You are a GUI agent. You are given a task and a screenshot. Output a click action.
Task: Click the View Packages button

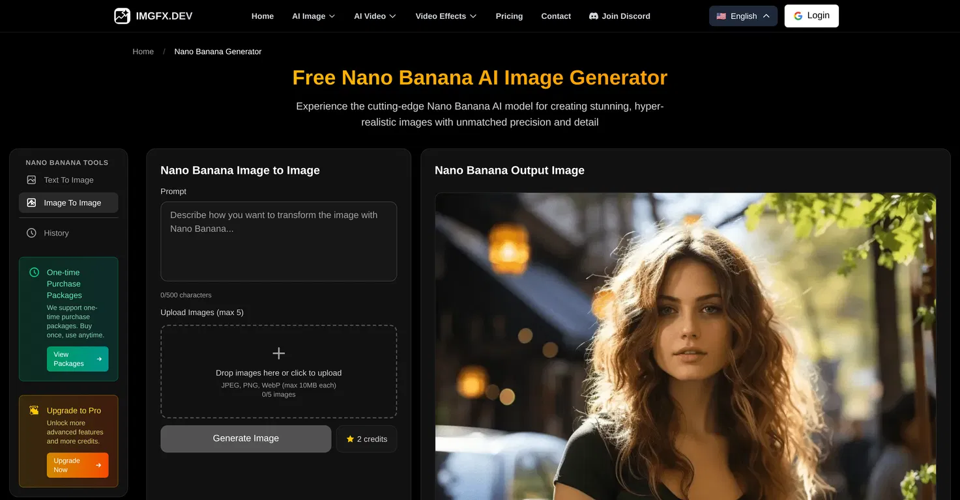(78, 359)
